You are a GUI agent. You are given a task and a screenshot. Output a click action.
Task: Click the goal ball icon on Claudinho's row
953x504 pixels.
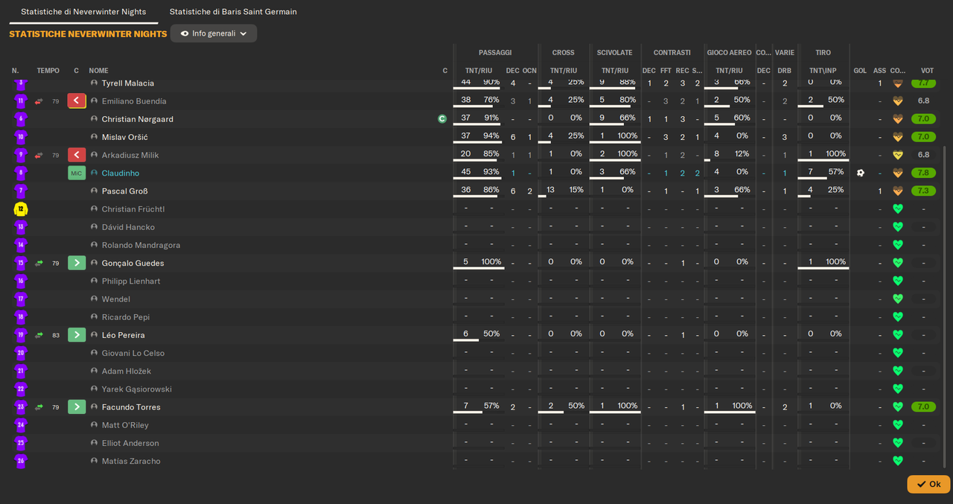861,173
